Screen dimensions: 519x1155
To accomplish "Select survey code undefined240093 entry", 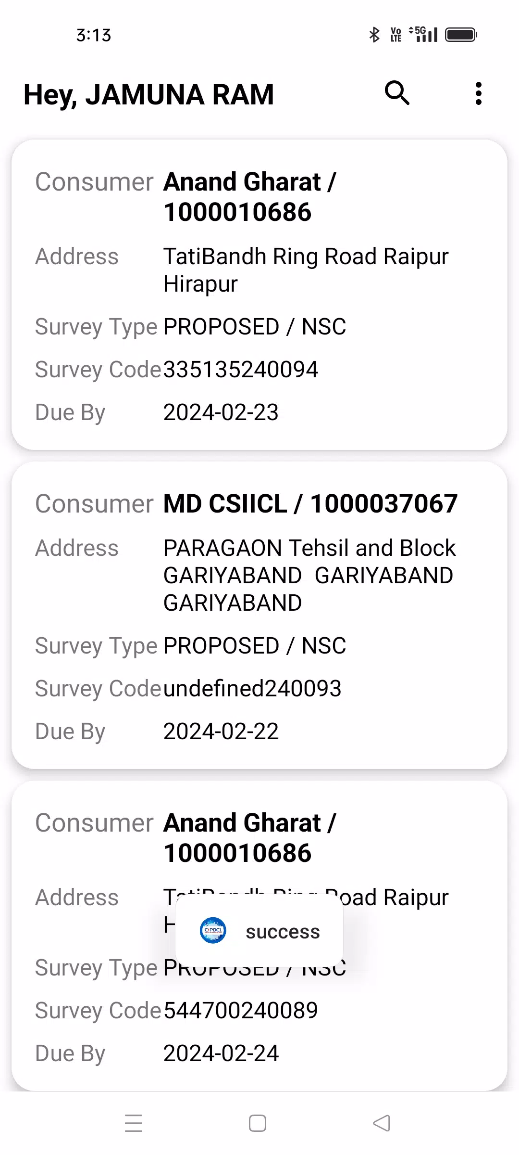I will pyautogui.click(x=252, y=688).
